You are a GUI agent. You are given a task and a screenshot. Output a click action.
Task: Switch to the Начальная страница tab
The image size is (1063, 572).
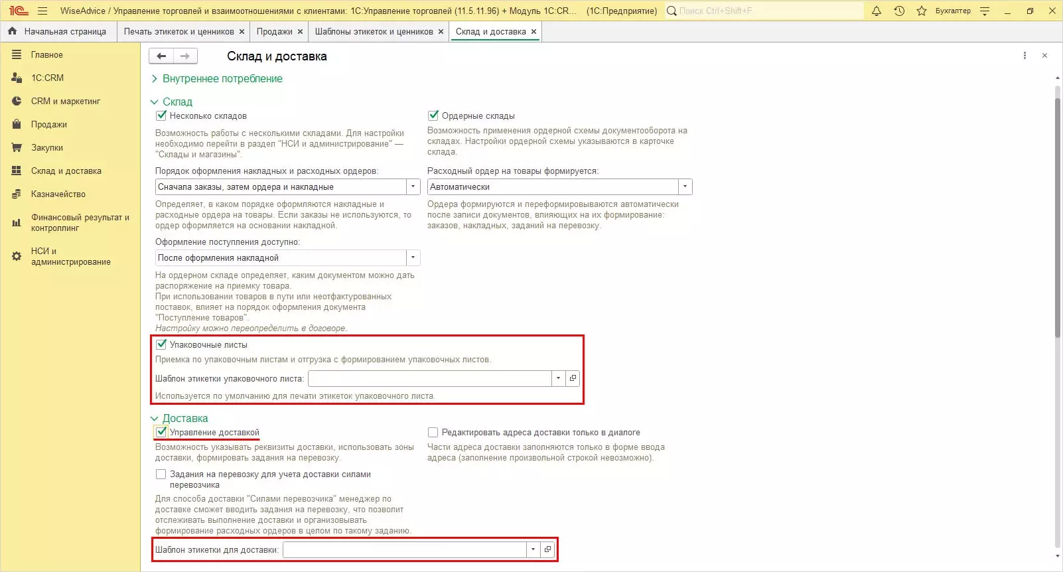coord(58,32)
